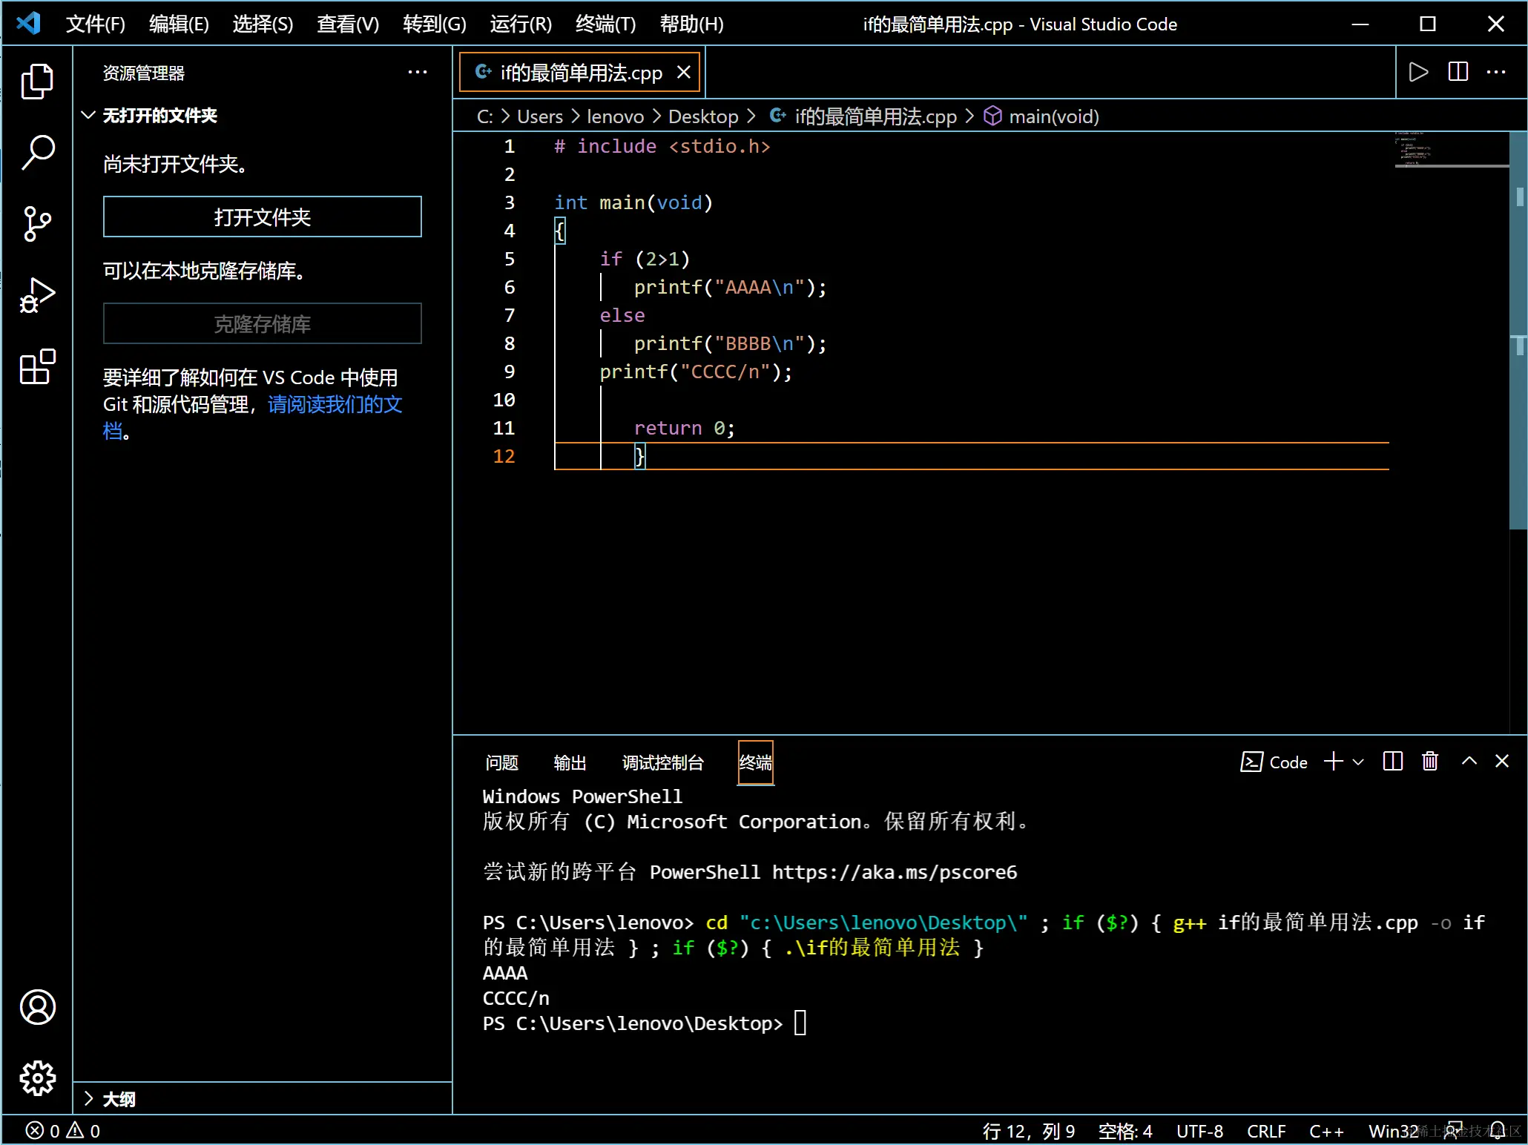The width and height of the screenshot is (1528, 1145).
Task: Open the new terminal launch profile dropdown
Action: click(x=1358, y=762)
